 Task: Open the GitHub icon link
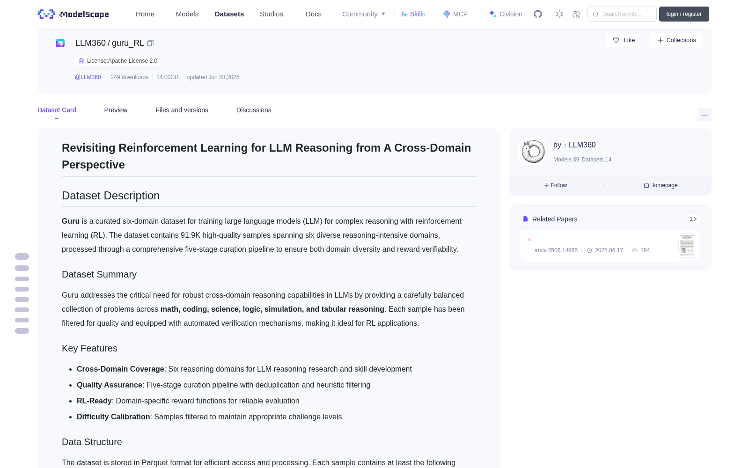click(538, 14)
